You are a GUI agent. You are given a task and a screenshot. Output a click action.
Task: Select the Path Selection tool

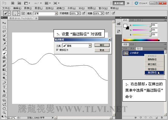click(4, 91)
